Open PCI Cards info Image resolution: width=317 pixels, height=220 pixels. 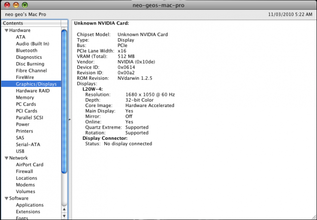click(26, 111)
